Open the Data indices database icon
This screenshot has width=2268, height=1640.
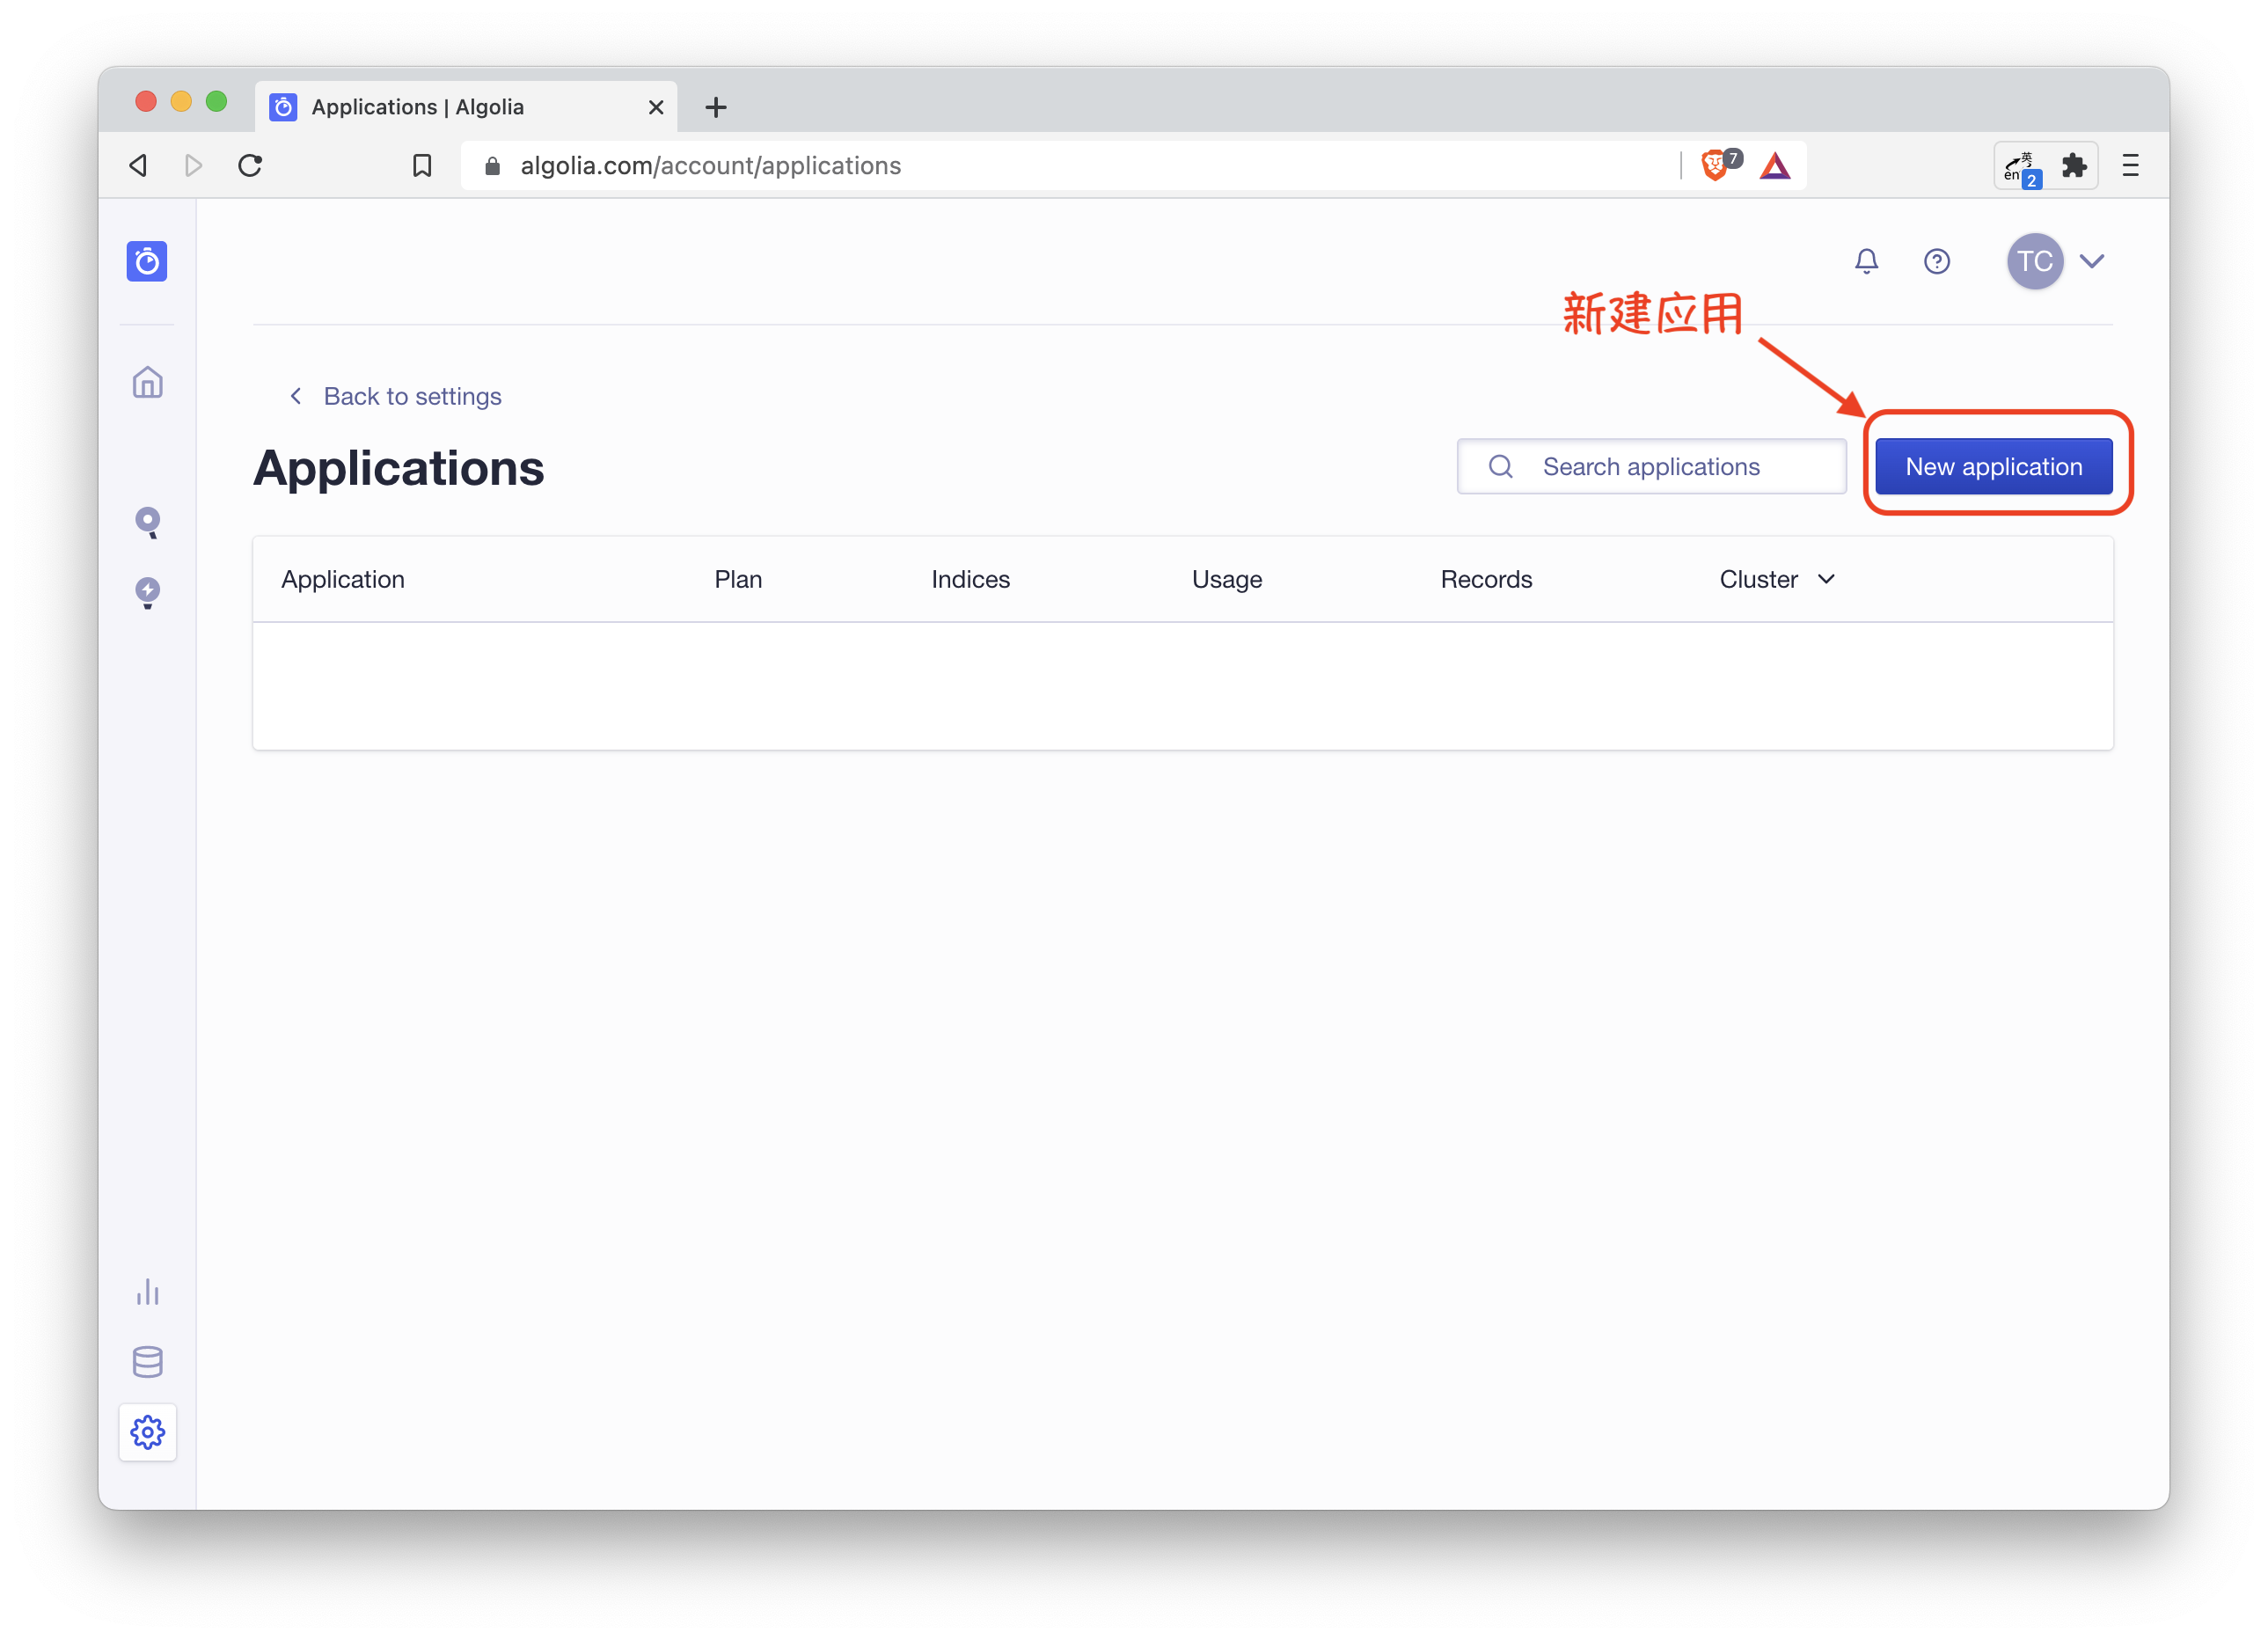coord(147,1361)
